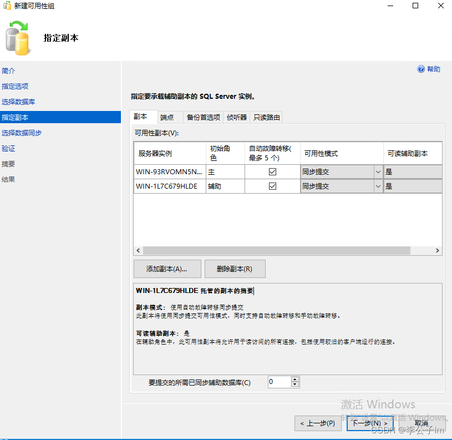Select the 副本 tab

click(143, 117)
